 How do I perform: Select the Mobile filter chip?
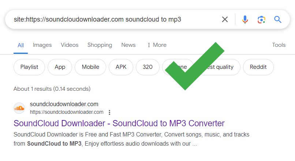(90, 67)
